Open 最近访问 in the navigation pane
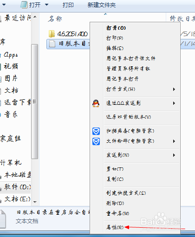Image resolution: width=195 pixels, height=237 pixels. pos(18,18)
